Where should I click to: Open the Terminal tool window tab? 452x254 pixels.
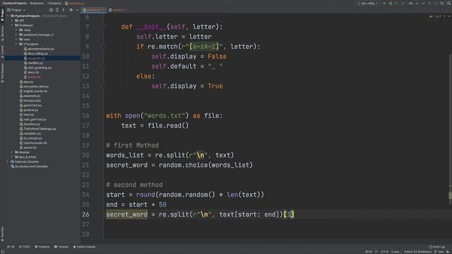click(61, 247)
